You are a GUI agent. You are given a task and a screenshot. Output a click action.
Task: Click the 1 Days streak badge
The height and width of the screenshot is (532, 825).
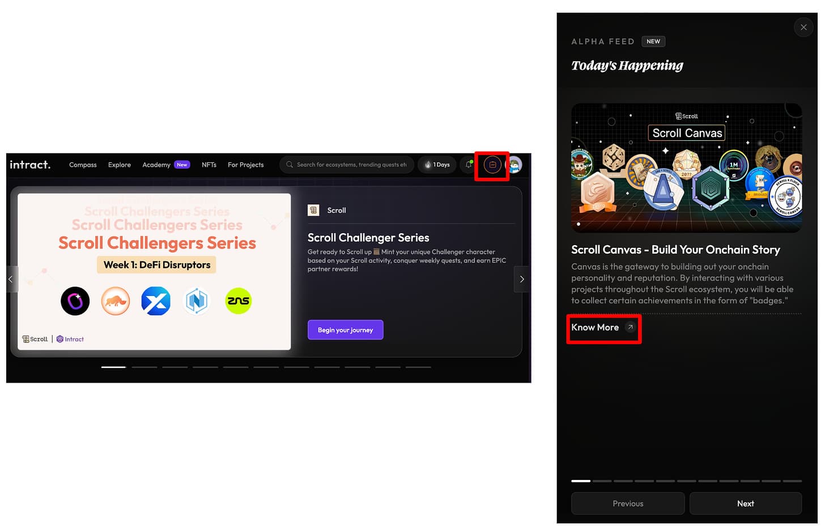[437, 165]
